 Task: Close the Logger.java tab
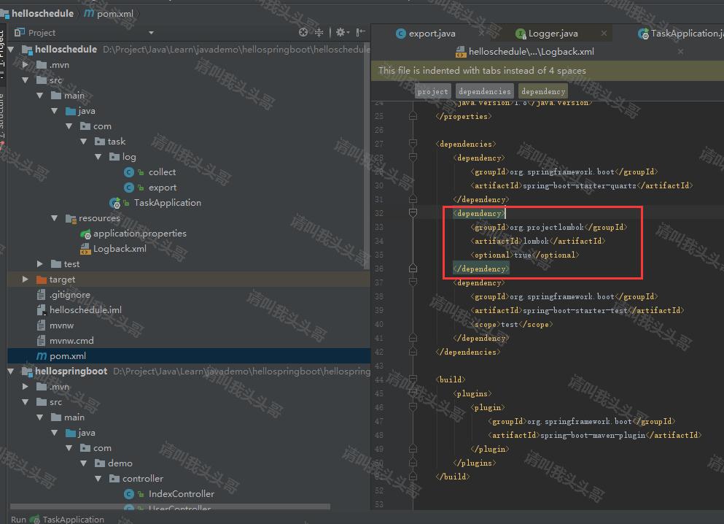(x=604, y=34)
